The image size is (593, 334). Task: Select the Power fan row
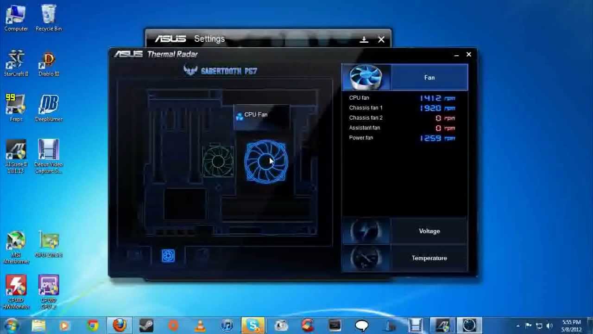pyautogui.click(x=402, y=138)
